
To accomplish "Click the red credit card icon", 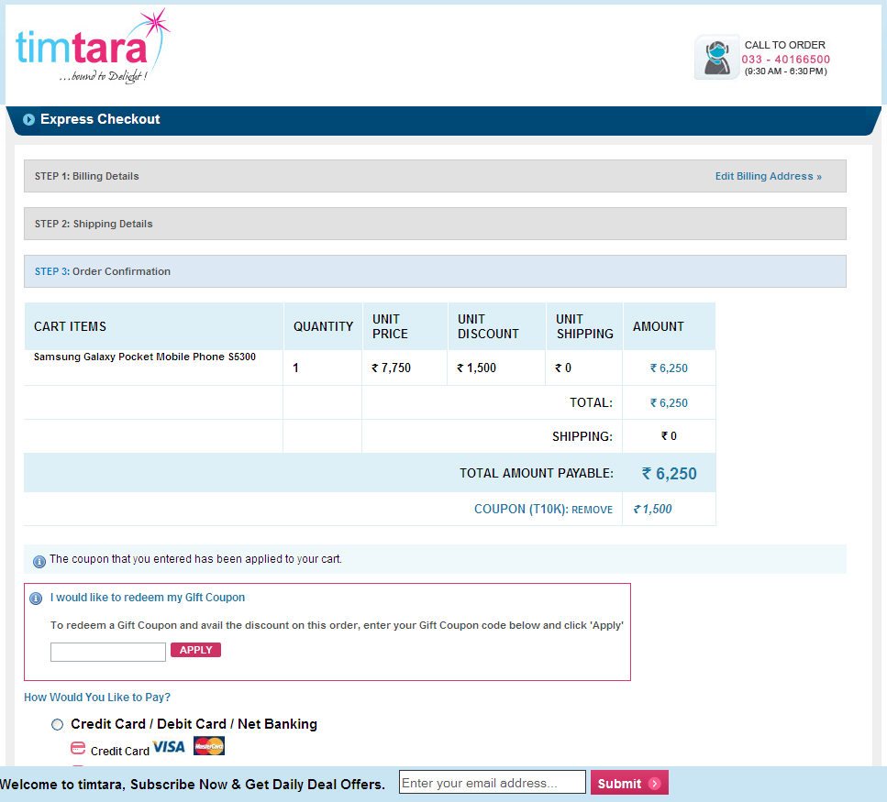I will point(77,748).
